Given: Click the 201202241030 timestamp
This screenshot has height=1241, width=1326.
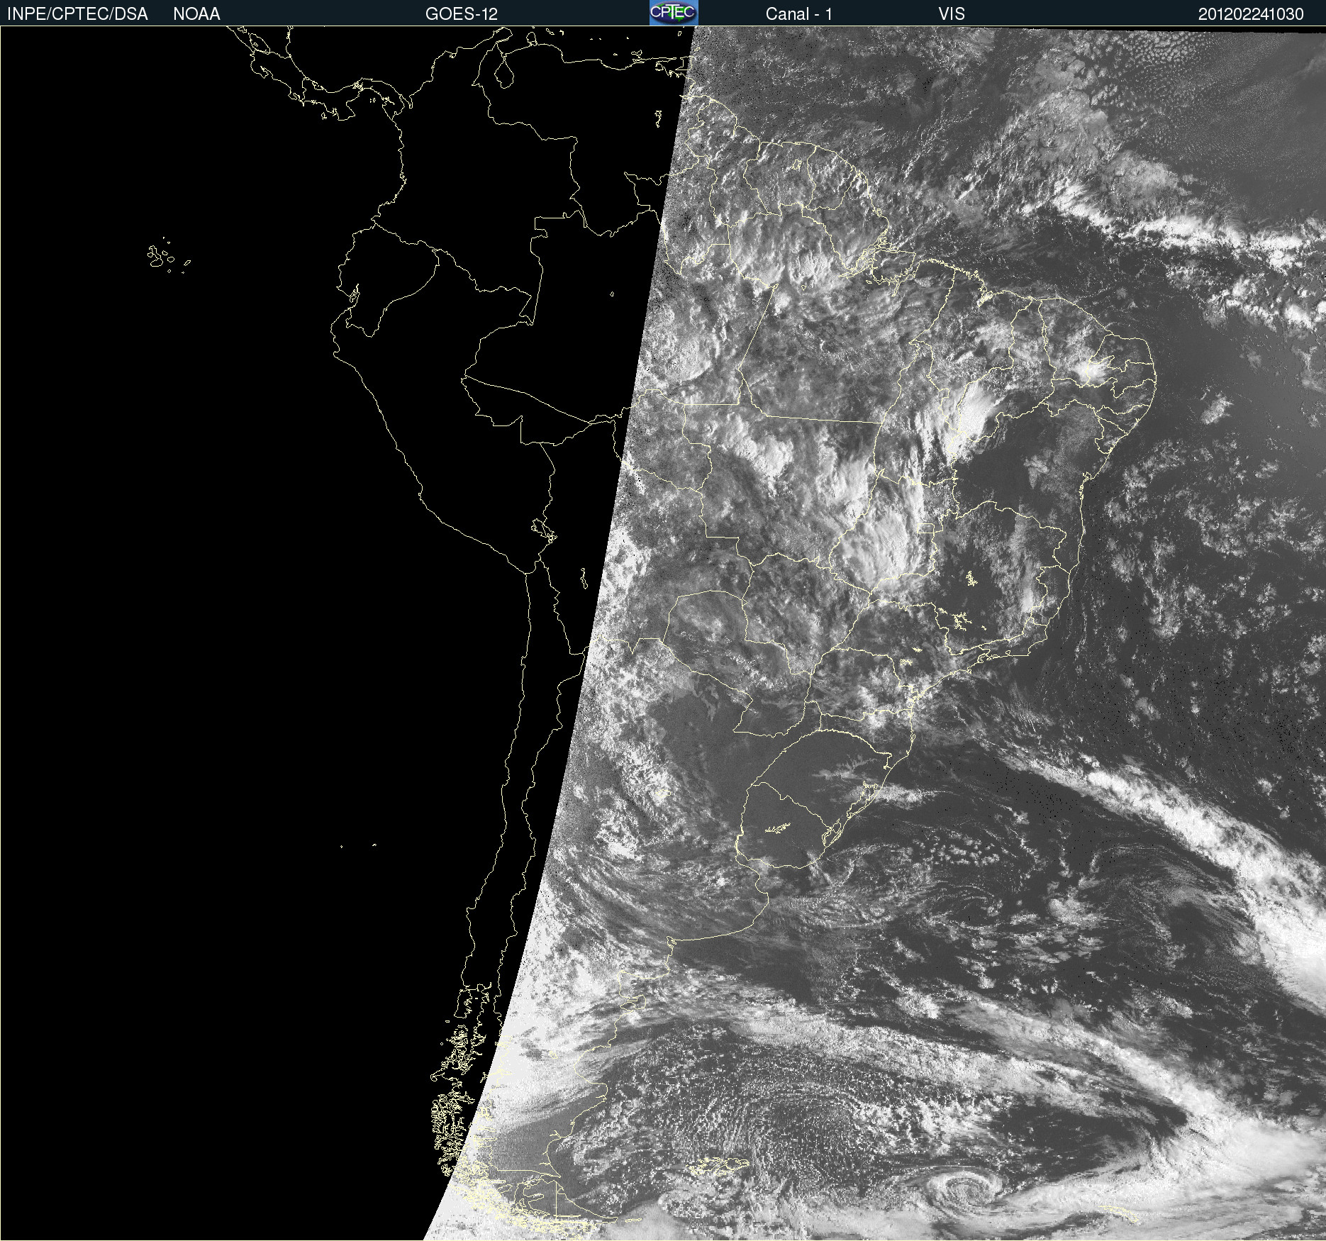Looking at the screenshot, I should click(1251, 14).
